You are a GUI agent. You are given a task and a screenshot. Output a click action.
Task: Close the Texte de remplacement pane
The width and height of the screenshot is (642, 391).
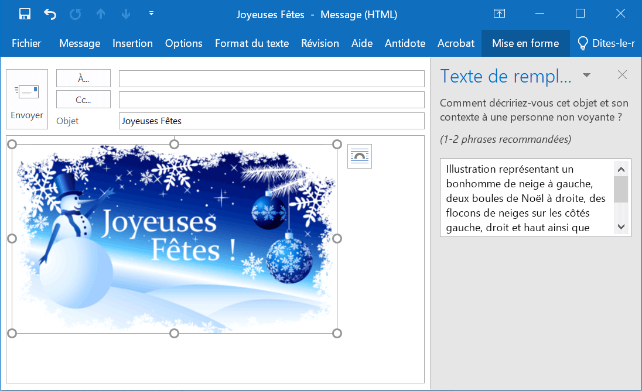click(622, 75)
